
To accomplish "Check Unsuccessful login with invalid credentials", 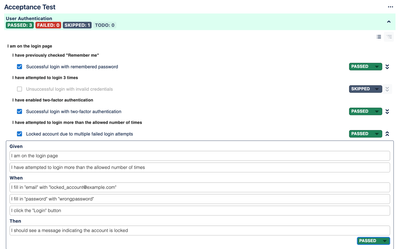I will (20, 89).
